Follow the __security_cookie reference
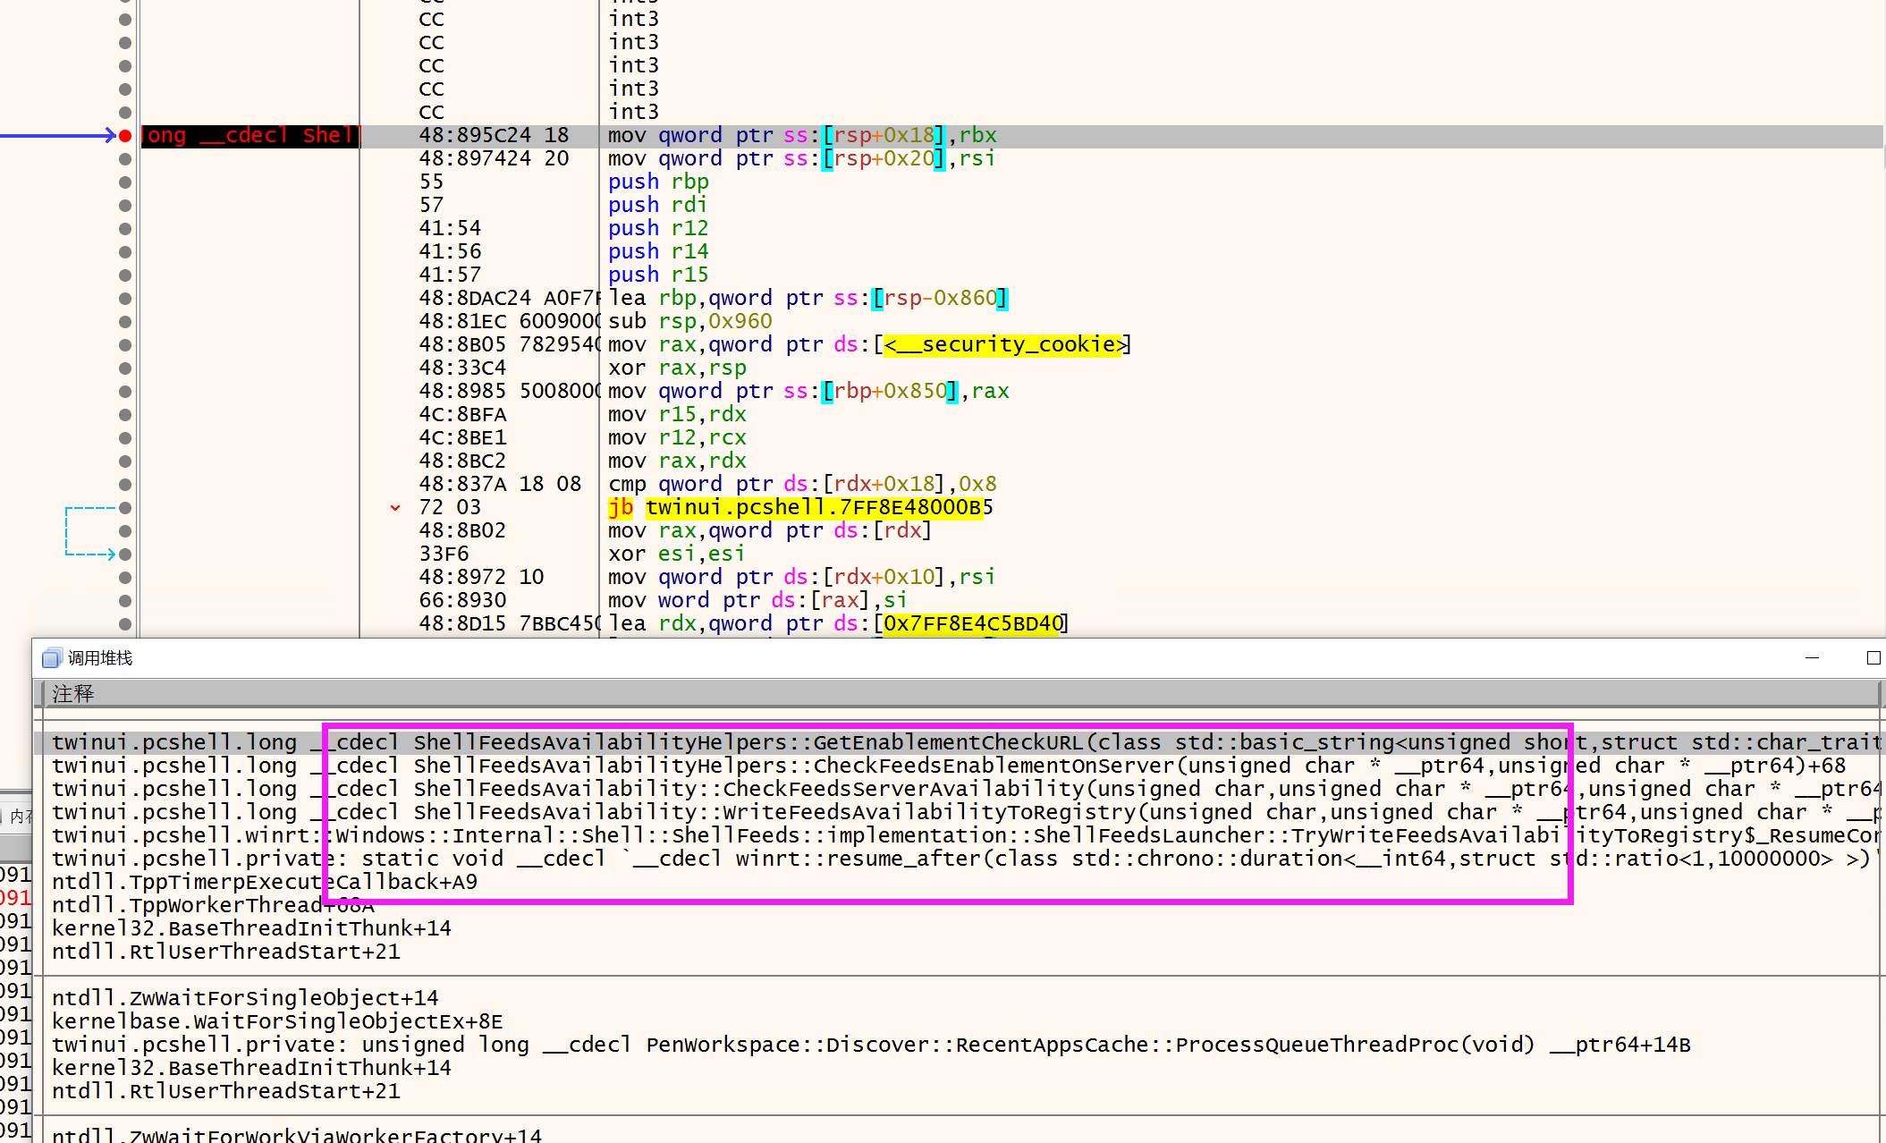 (1005, 345)
